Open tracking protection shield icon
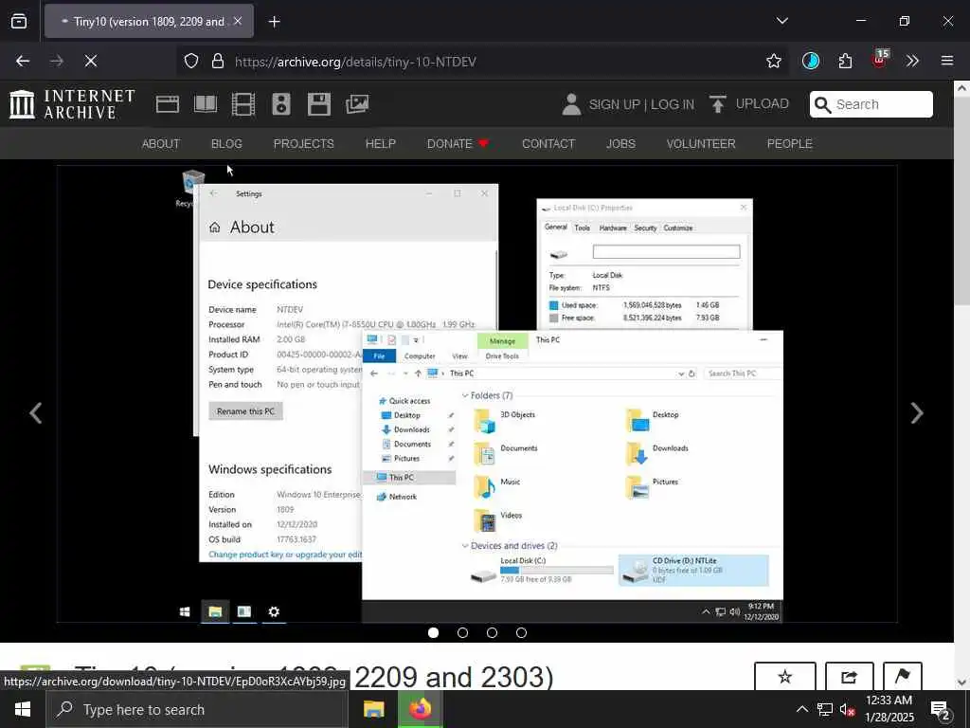 [x=191, y=62]
